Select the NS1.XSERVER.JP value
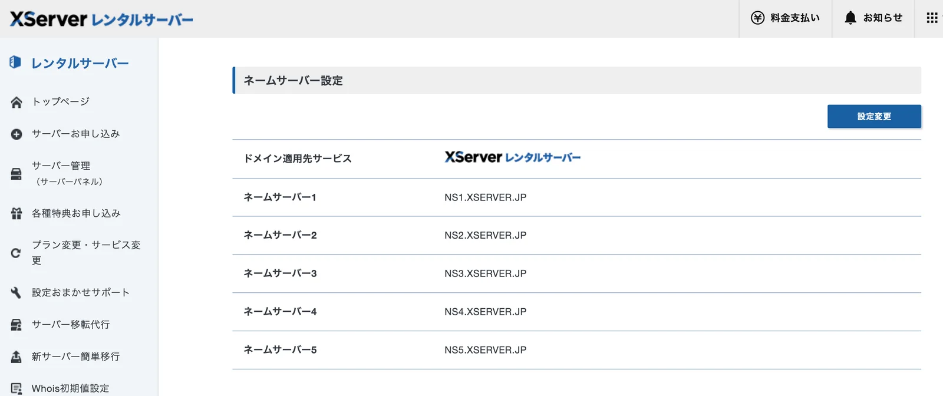 click(x=486, y=197)
